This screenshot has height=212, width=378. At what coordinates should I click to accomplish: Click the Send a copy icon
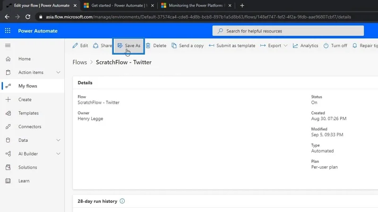pos(174,45)
